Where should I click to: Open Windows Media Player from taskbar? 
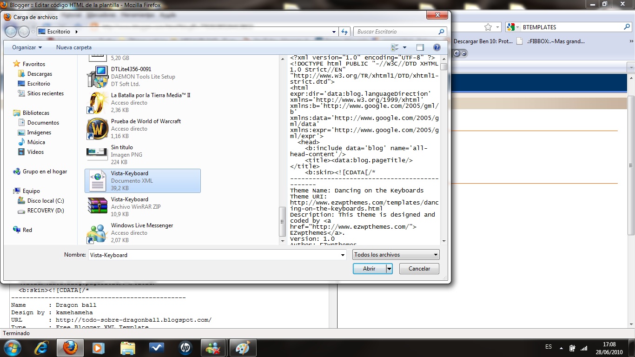(99, 348)
